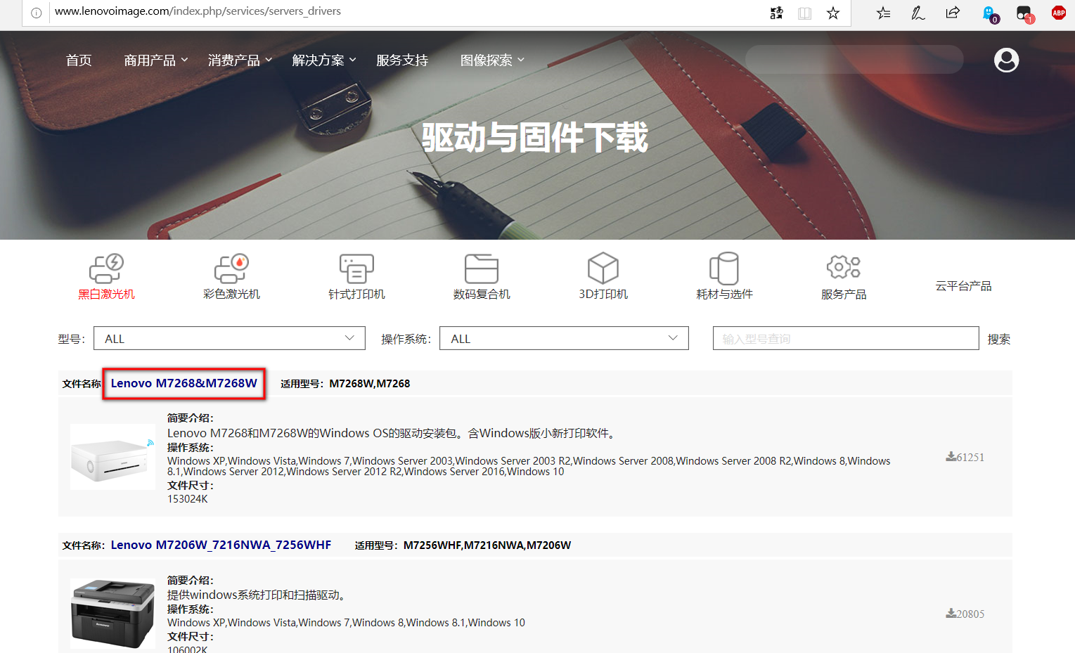Select the 黑白激光机 category icon
Viewport: 1075px width, 653px height.
tap(106, 269)
